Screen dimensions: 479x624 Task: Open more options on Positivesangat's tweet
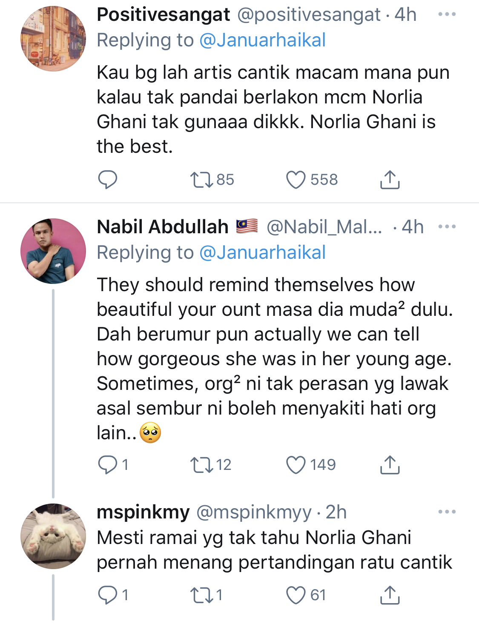click(x=447, y=14)
